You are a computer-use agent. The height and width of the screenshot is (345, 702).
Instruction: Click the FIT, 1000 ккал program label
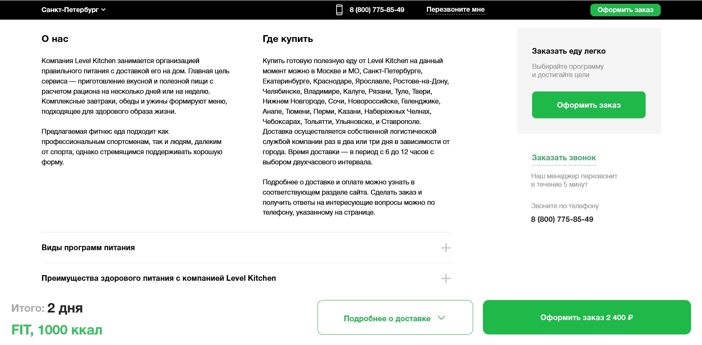click(56, 330)
